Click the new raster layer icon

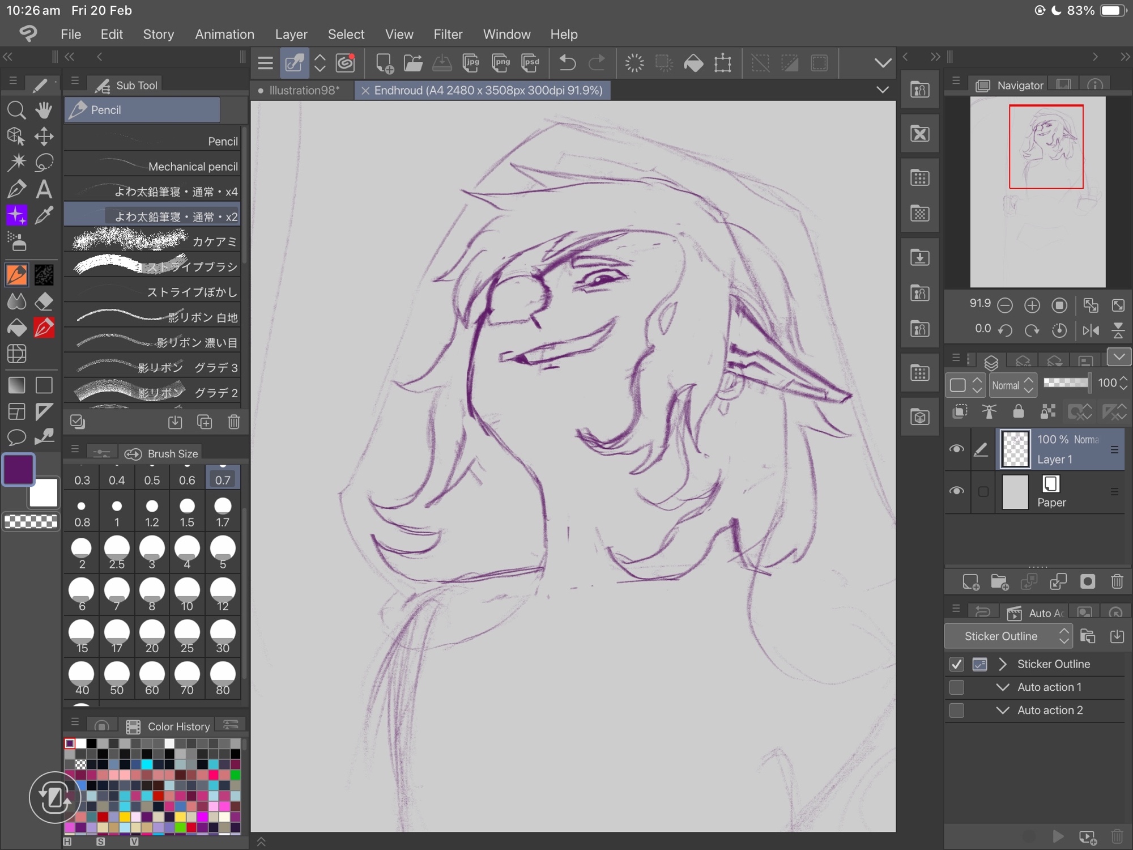(970, 582)
